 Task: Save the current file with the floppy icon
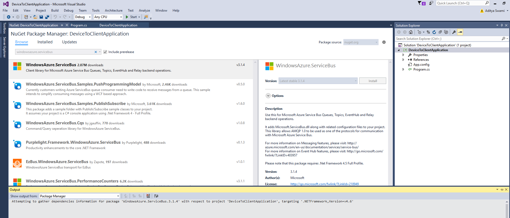(41, 17)
